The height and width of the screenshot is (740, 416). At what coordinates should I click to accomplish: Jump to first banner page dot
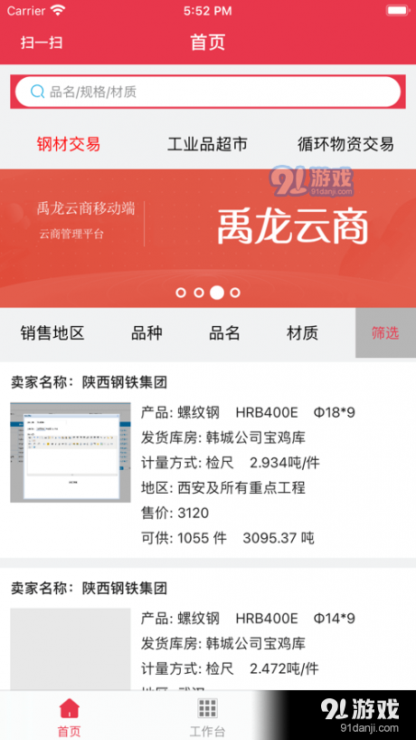point(181,293)
